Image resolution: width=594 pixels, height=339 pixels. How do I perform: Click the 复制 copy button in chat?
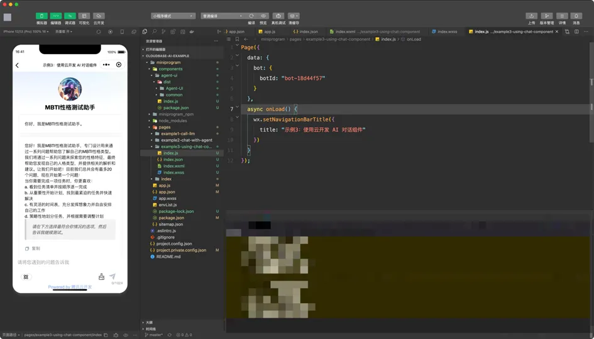tap(33, 248)
